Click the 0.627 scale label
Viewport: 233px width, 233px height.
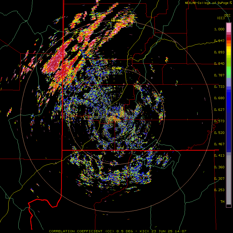[219, 110]
